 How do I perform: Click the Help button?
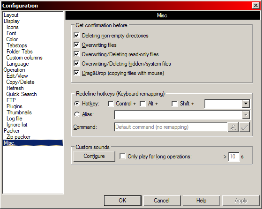[x=202, y=201]
